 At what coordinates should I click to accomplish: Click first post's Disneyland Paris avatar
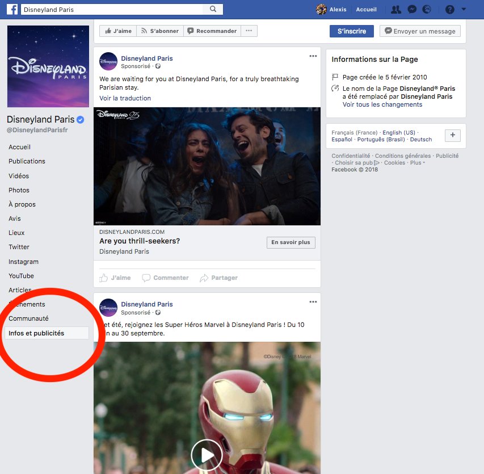pos(108,61)
